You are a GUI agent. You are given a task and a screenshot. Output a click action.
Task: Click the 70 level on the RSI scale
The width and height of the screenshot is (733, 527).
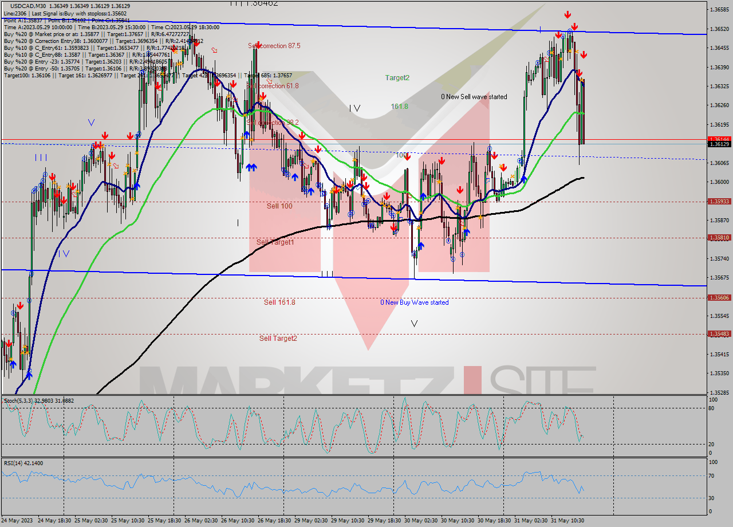(x=712, y=475)
